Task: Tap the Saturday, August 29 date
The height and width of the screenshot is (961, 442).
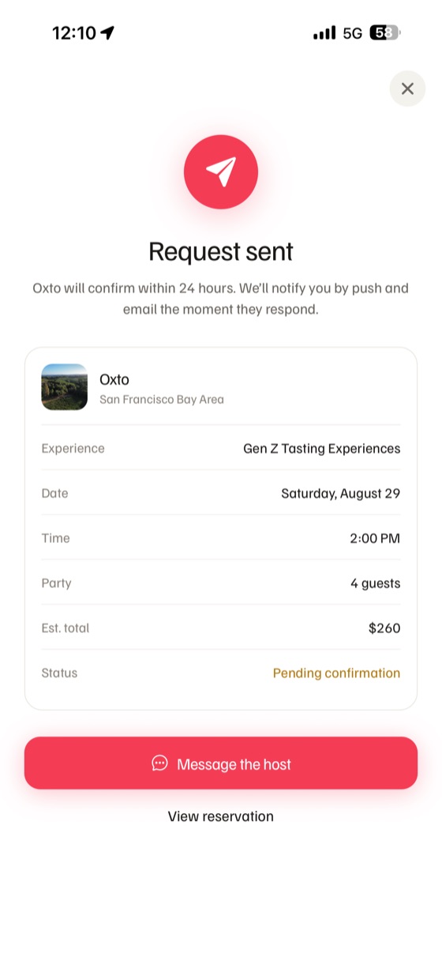Action: tap(341, 494)
